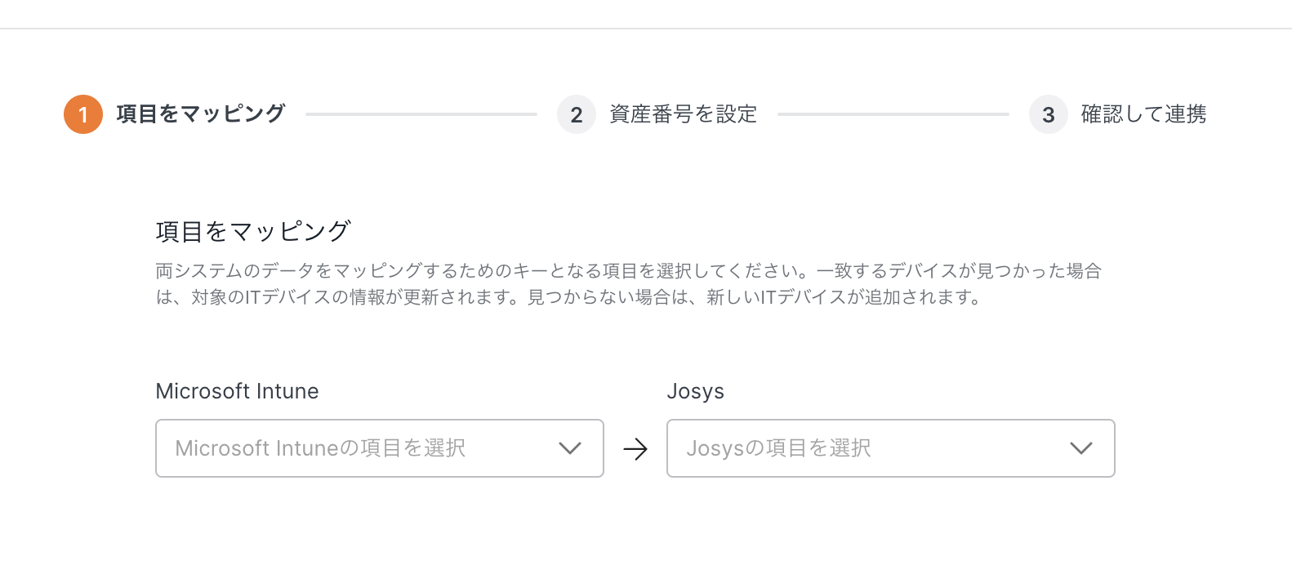Open the Microsoft Intune field selection dropdown

click(379, 448)
